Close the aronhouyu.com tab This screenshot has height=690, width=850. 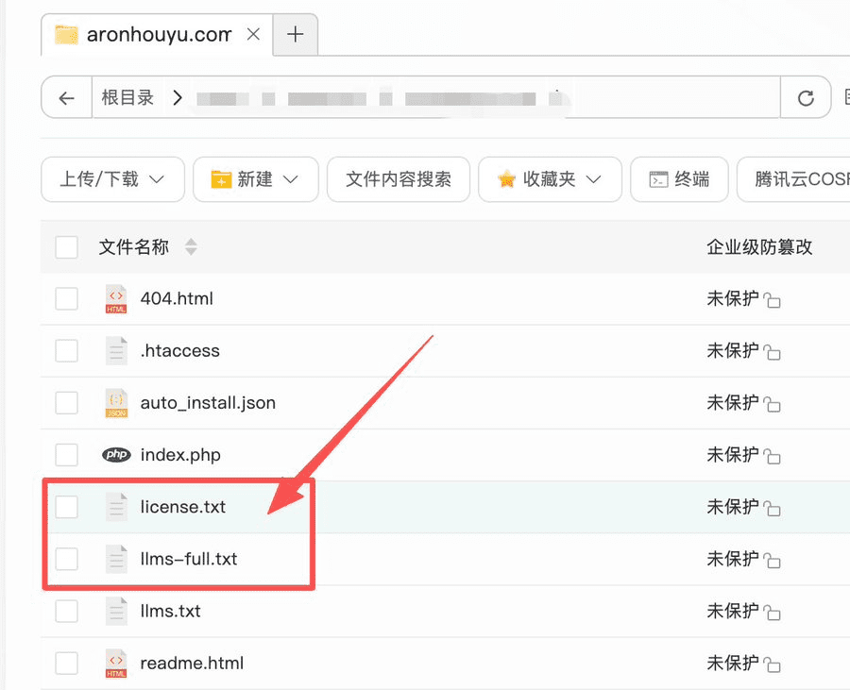point(252,35)
